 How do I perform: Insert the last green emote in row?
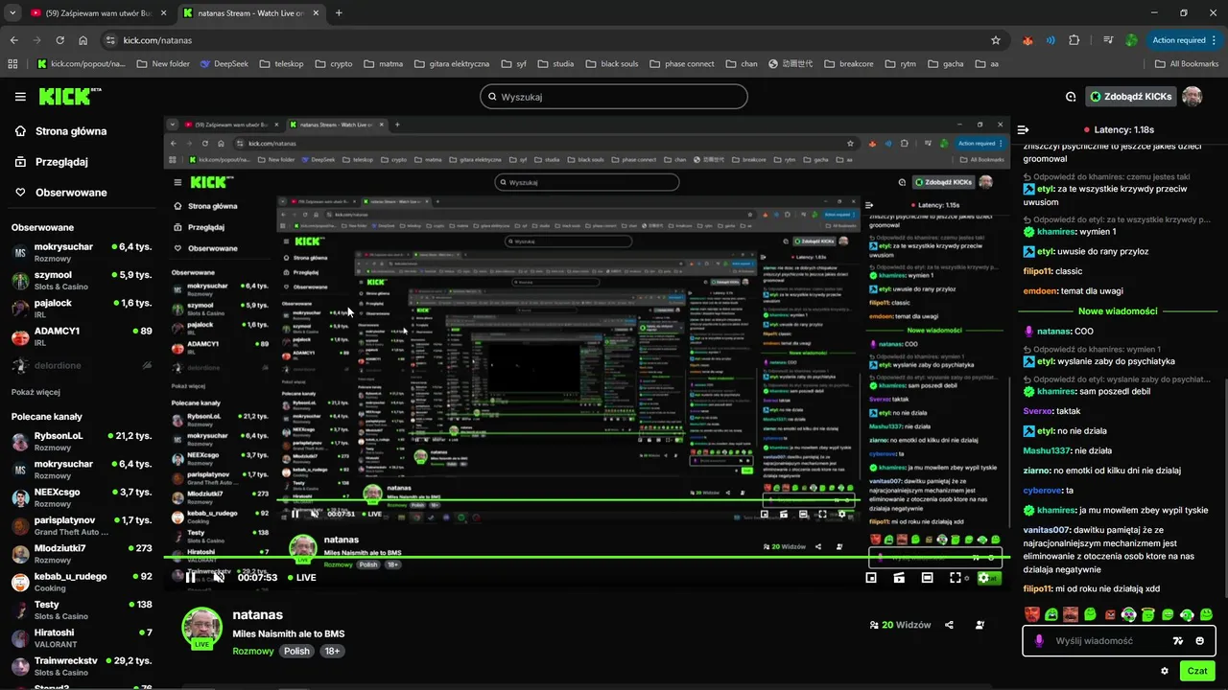click(x=1206, y=614)
